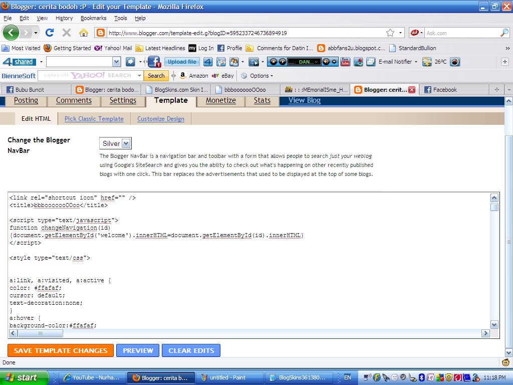
Task: Click the Bluetooth tray icon
Action: (422, 377)
